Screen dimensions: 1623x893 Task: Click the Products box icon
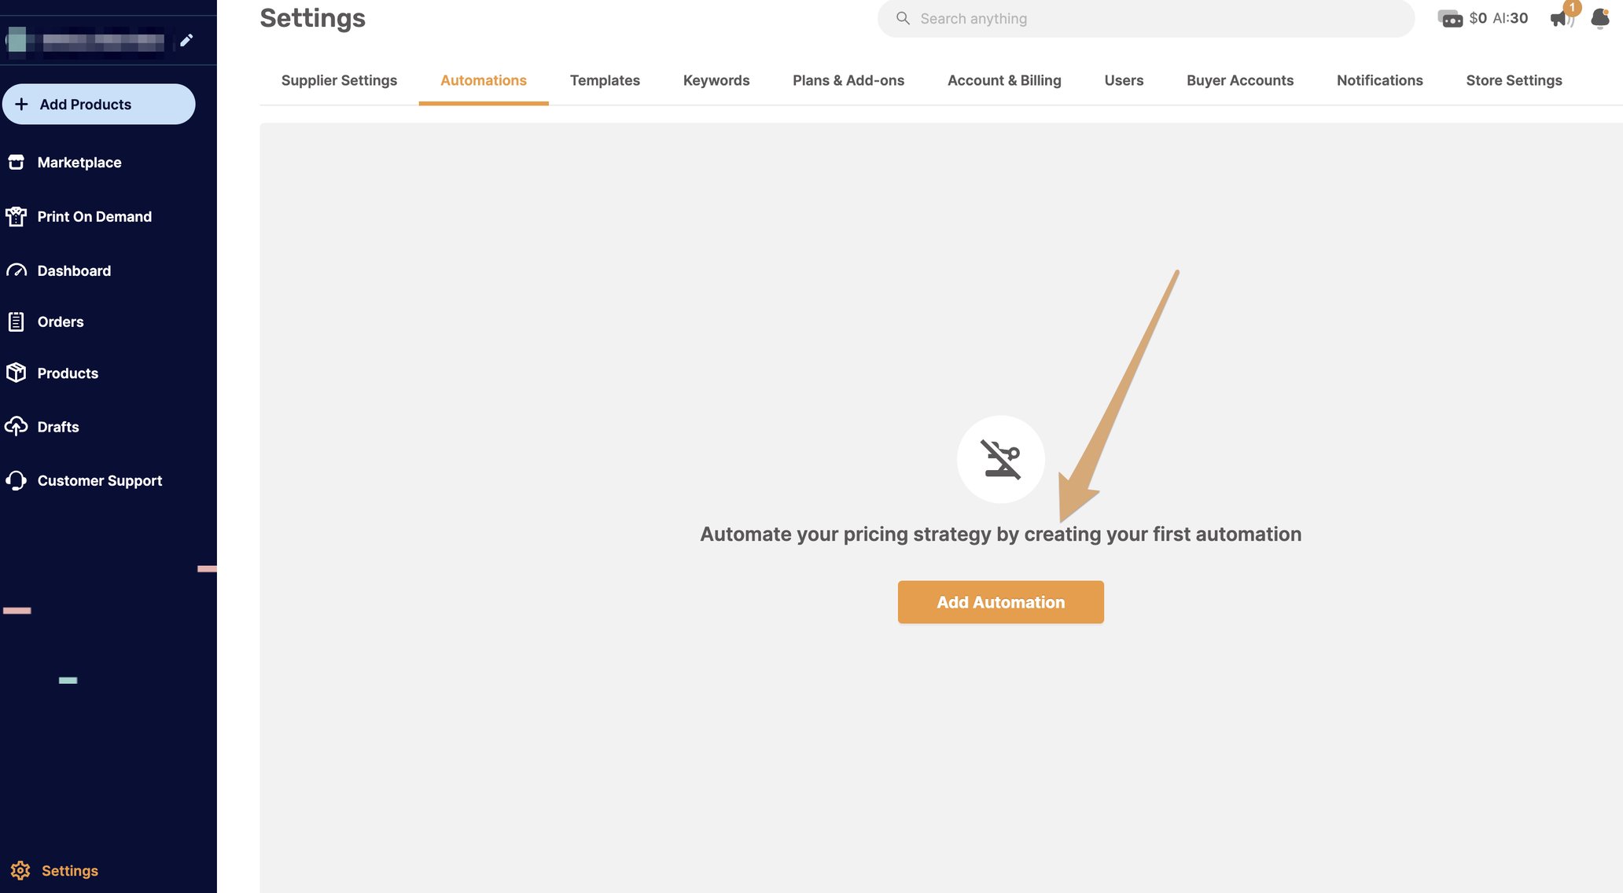16,373
